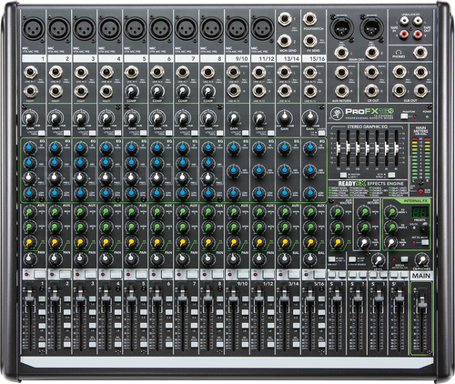Click the Mon Send 1 jack
This screenshot has height=384, width=455.
[x=284, y=19]
